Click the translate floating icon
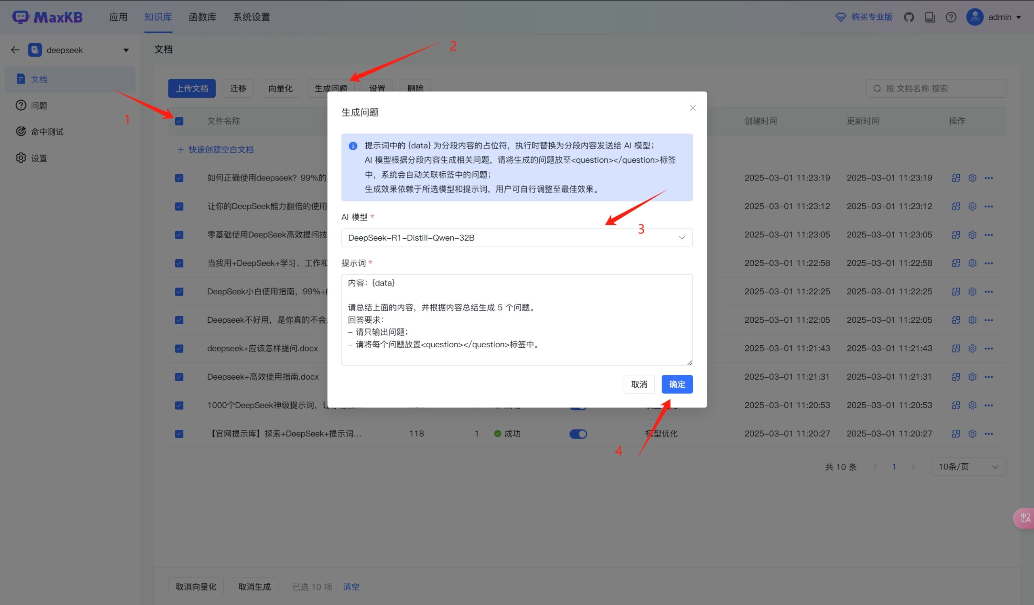This screenshot has height=605, width=1034. tap(1025, 518)
